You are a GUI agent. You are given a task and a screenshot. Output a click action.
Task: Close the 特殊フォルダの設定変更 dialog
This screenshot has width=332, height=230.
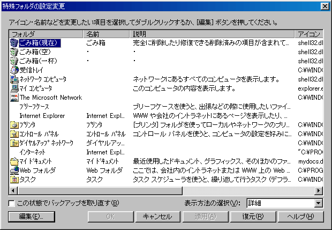(325, 6)
